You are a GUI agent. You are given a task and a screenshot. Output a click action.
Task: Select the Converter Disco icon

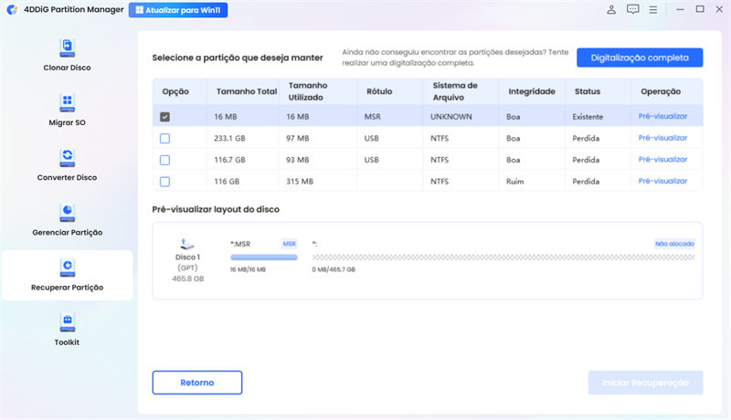point(67,156)
